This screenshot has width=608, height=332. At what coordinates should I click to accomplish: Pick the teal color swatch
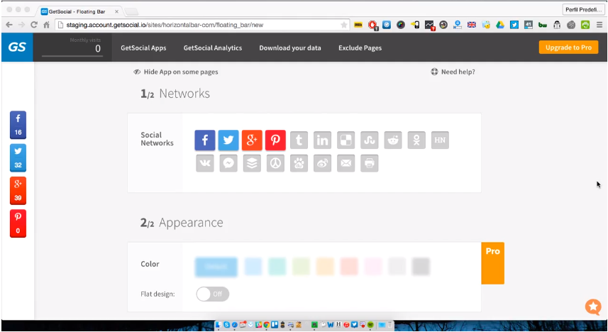277,267
